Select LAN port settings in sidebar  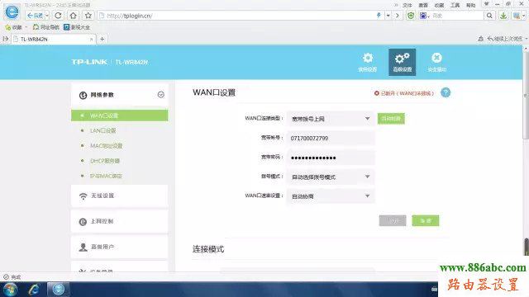102,130
